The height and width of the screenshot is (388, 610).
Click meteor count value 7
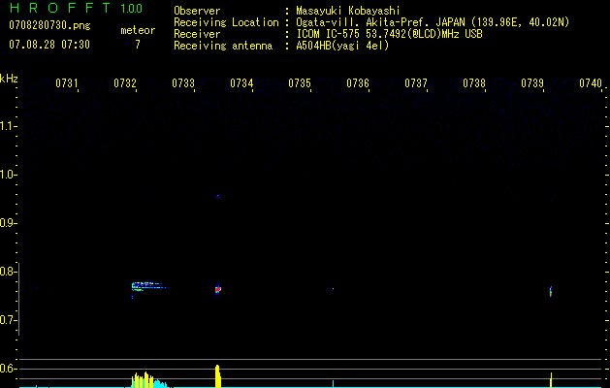click(138, 45)
